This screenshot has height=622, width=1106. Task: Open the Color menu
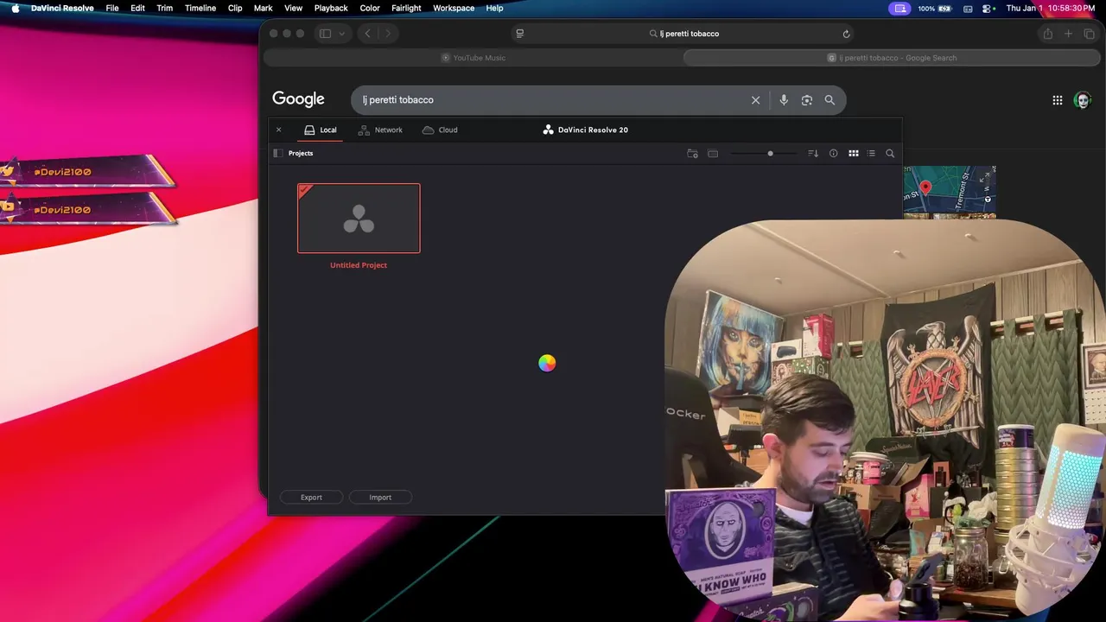click(x=370, y=8)
